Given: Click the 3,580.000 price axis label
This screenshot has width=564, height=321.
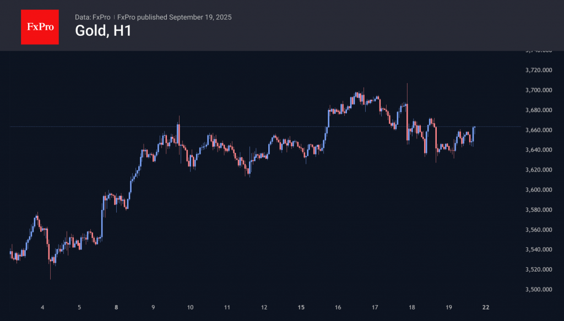Looking at the screenshot, I should tap(539, 210).
